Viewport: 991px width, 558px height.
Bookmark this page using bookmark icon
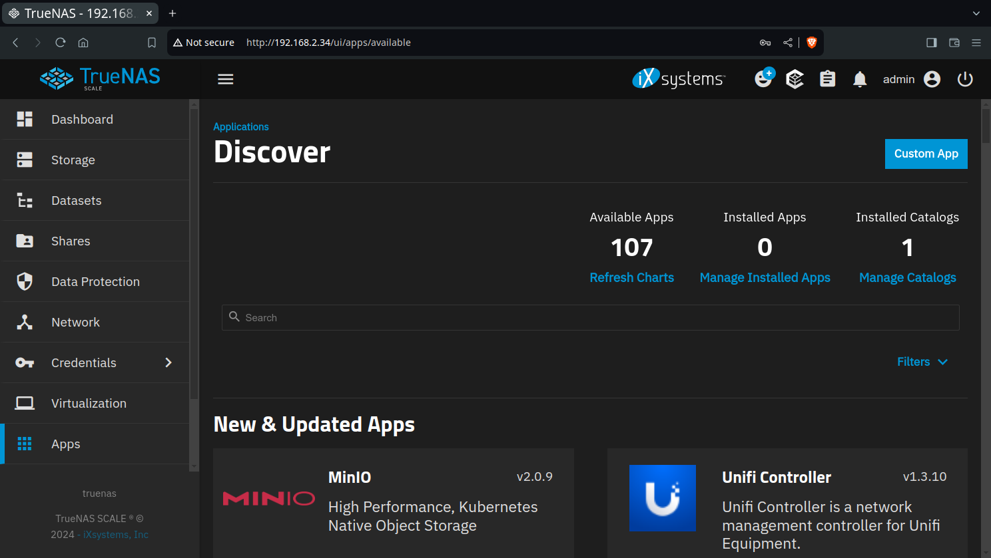tap(152, 43)
